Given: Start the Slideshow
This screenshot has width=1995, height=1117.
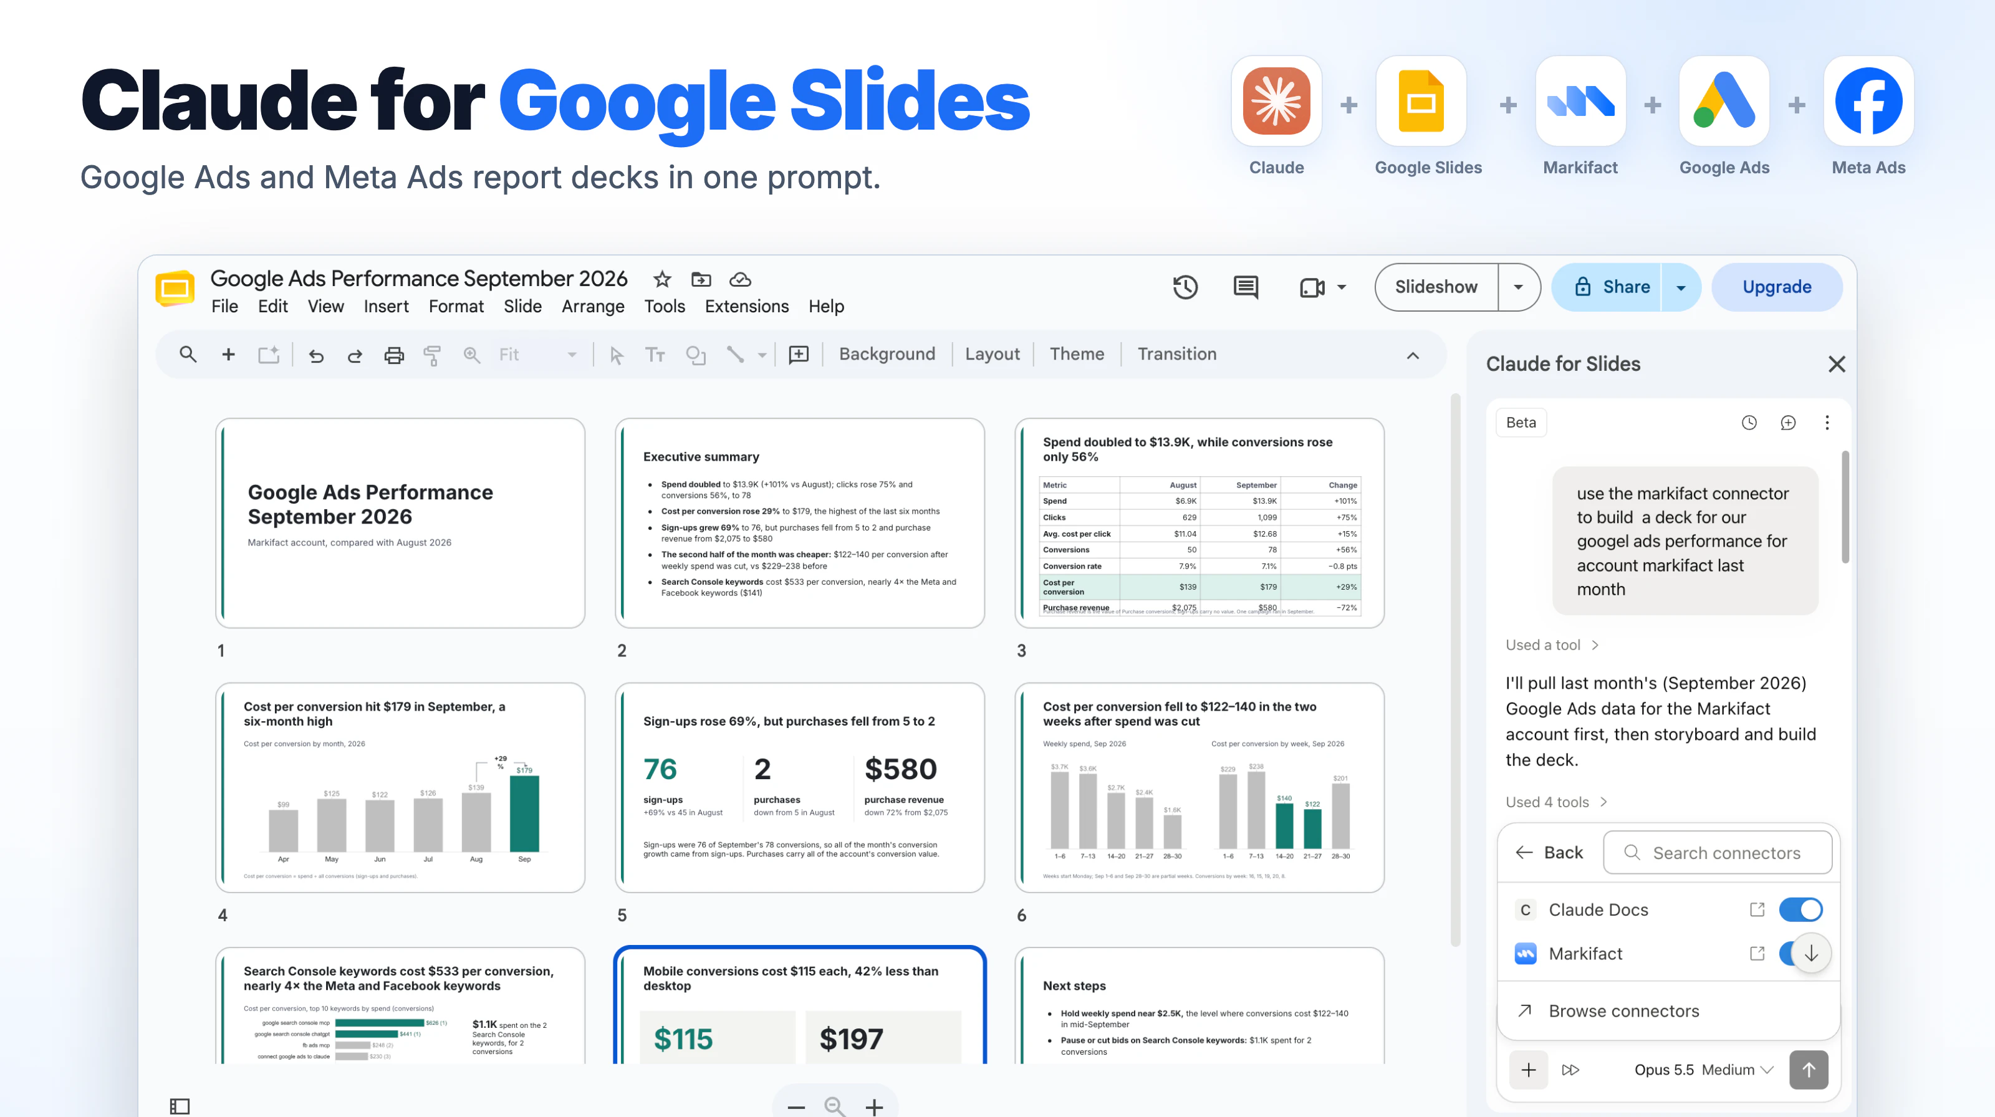Looking at the screenshot, I should 1436,287.
